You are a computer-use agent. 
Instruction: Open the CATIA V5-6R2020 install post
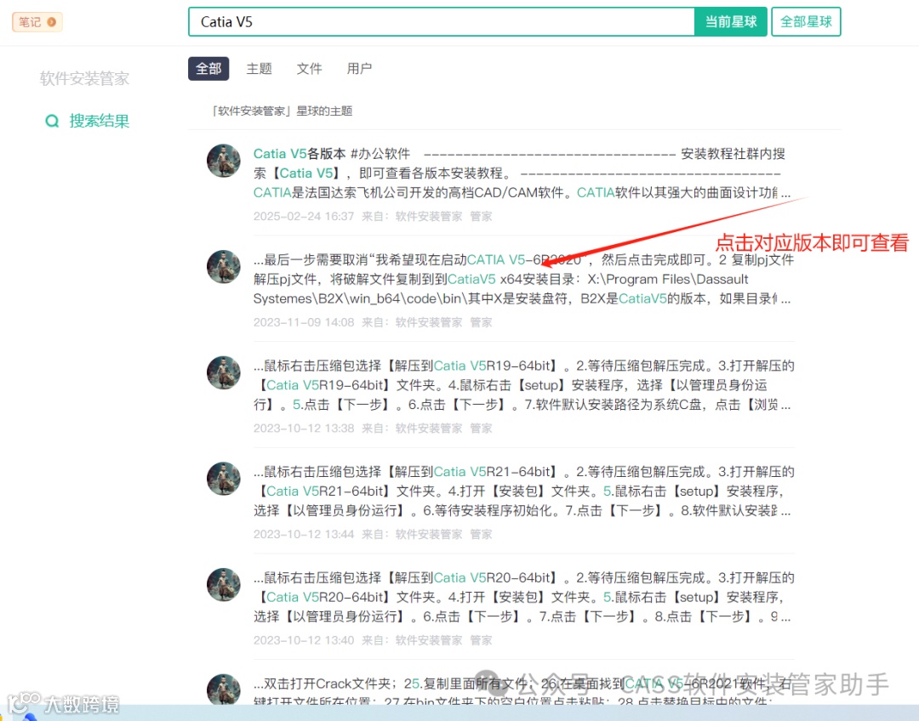click(523, 280)
